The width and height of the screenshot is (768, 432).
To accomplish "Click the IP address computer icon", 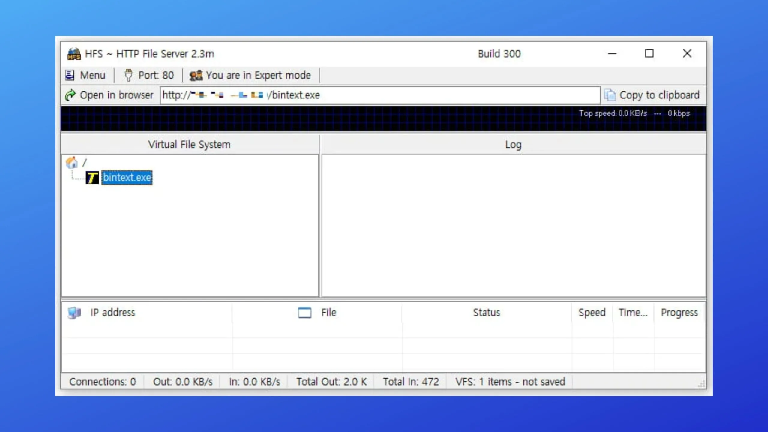I will (74, 313).
